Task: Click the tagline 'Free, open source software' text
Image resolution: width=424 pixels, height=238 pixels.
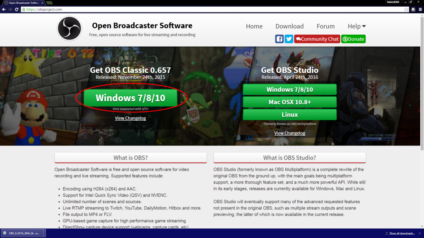Action: pyautogui.click(x=142, y=35)
